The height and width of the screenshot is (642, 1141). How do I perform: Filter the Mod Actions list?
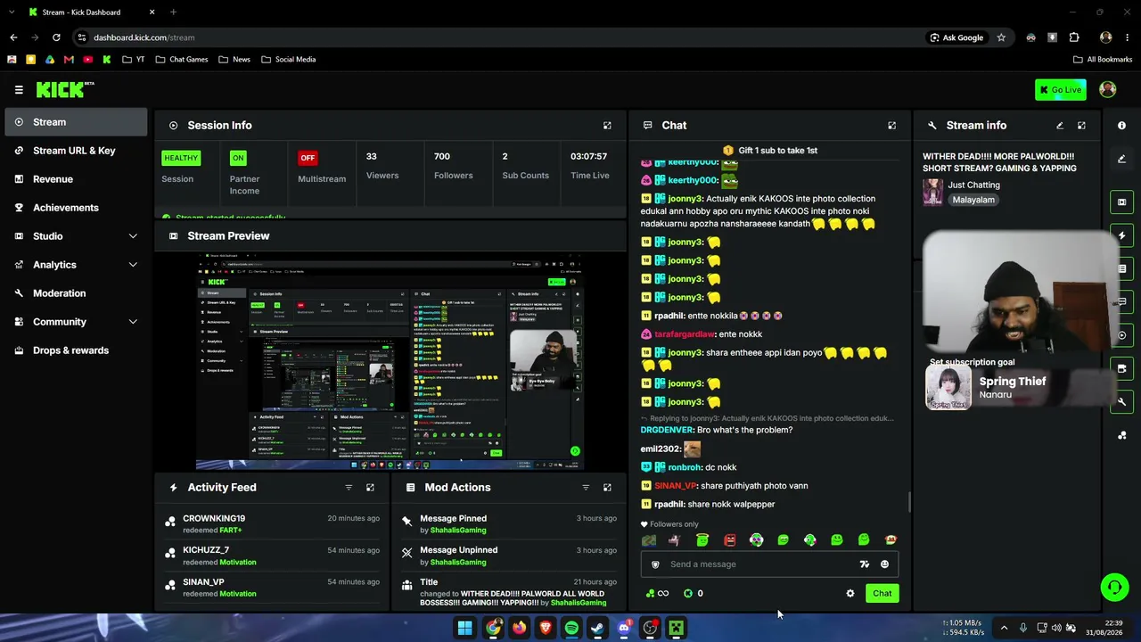tap(586, 488)
